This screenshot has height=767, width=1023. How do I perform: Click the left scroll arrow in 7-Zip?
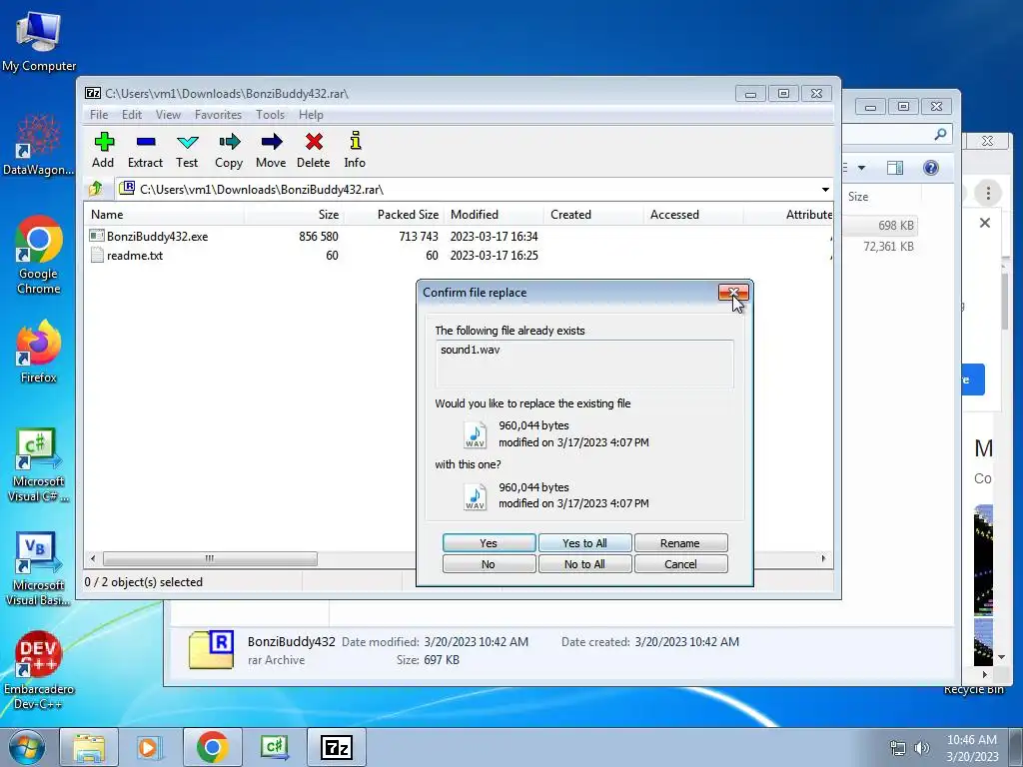(93, 559)
